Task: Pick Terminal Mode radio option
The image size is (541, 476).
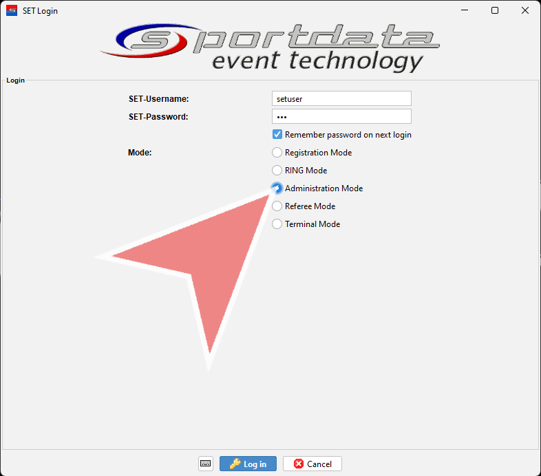Action: (277, 224)
